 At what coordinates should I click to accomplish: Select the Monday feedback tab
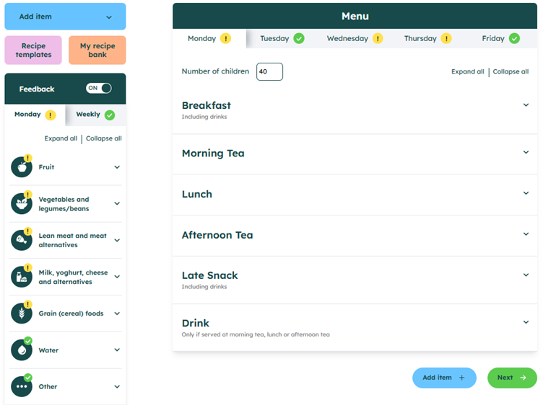click(x=35, y=115)
